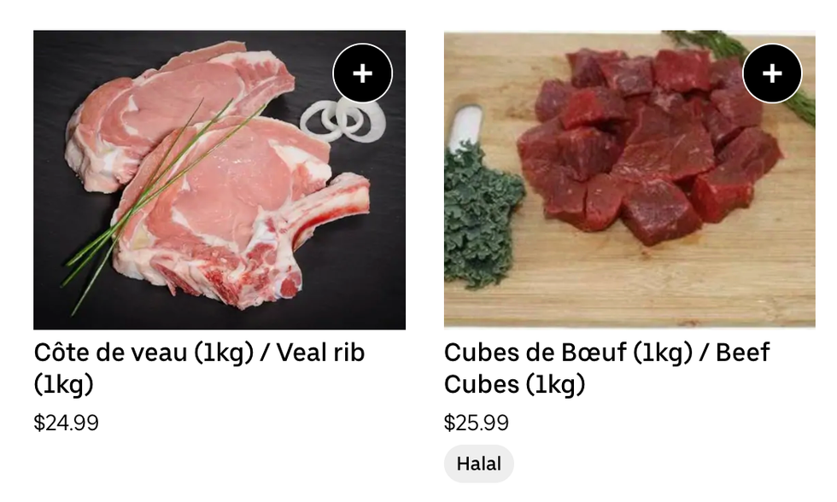Select the $25.99 price label

[x=475, y=422]
